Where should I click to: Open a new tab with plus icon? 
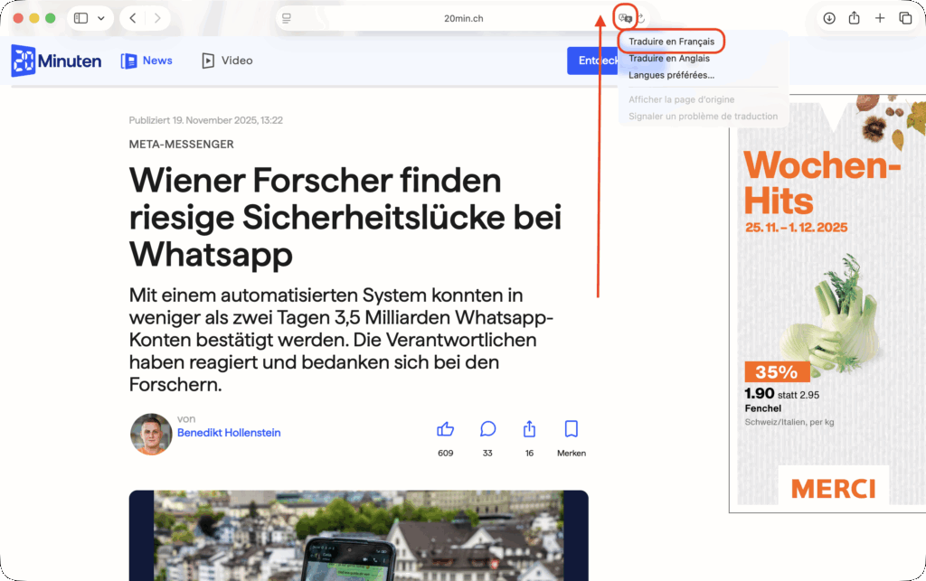click(x=880, y=18)
